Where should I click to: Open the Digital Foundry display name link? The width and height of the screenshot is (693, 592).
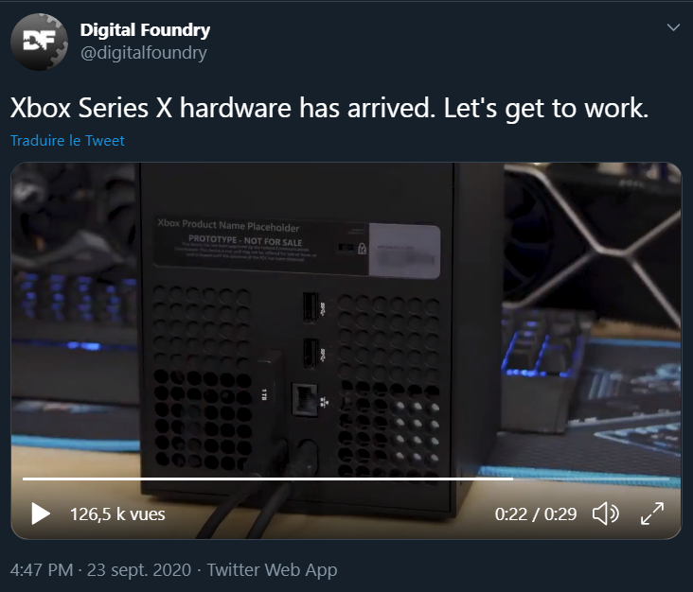click(145, 30)
